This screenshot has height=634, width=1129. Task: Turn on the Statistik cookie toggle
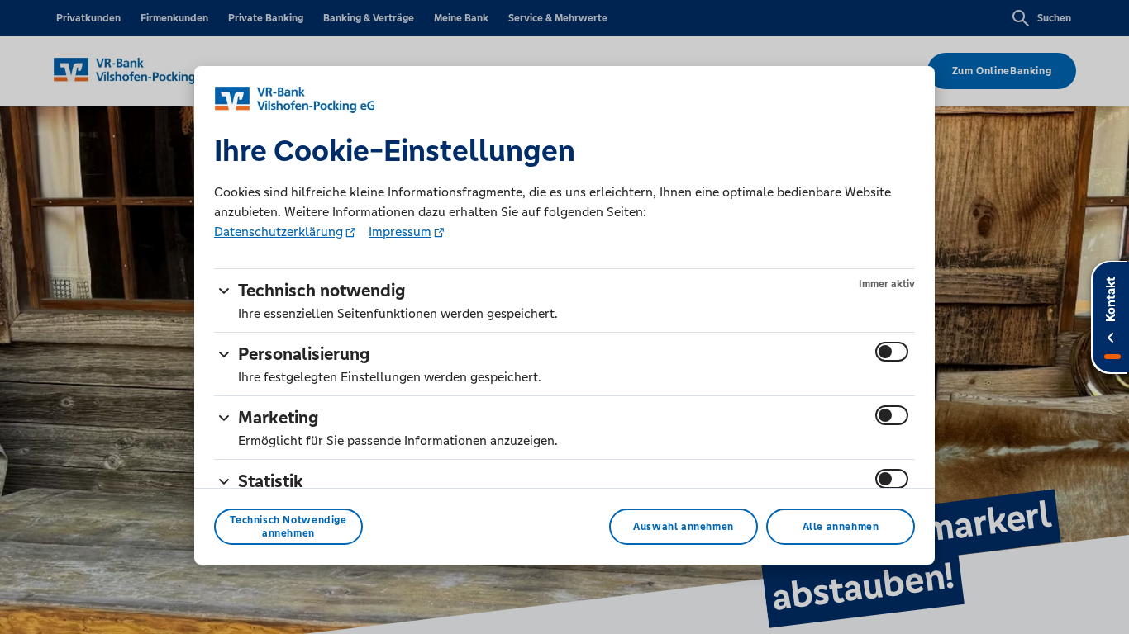tap(892, 479)
